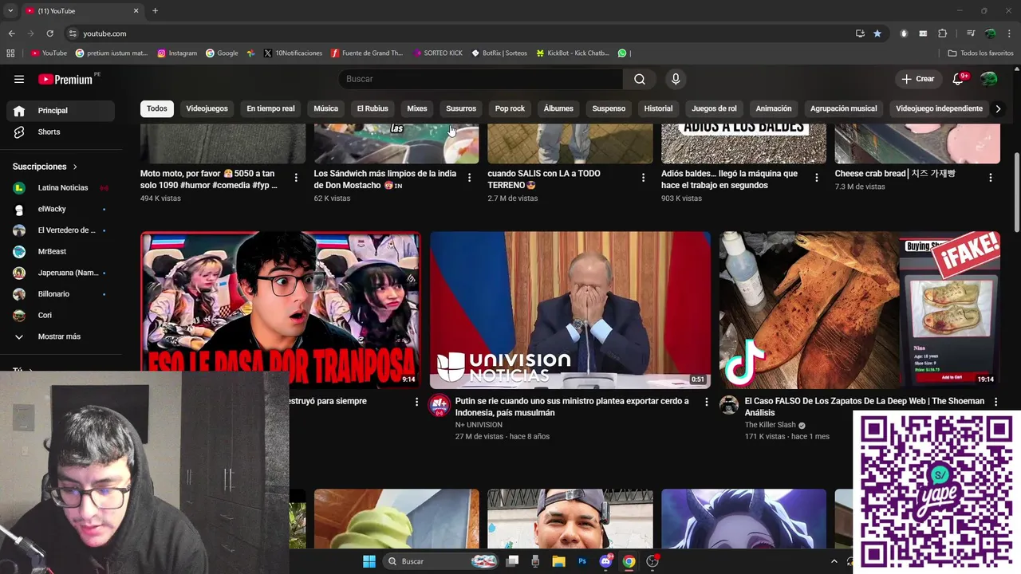Image resolution: width=1021 pixels, height=574 pixels.
Task: Select the Pop rock filter chip
Action: [510, 108]
